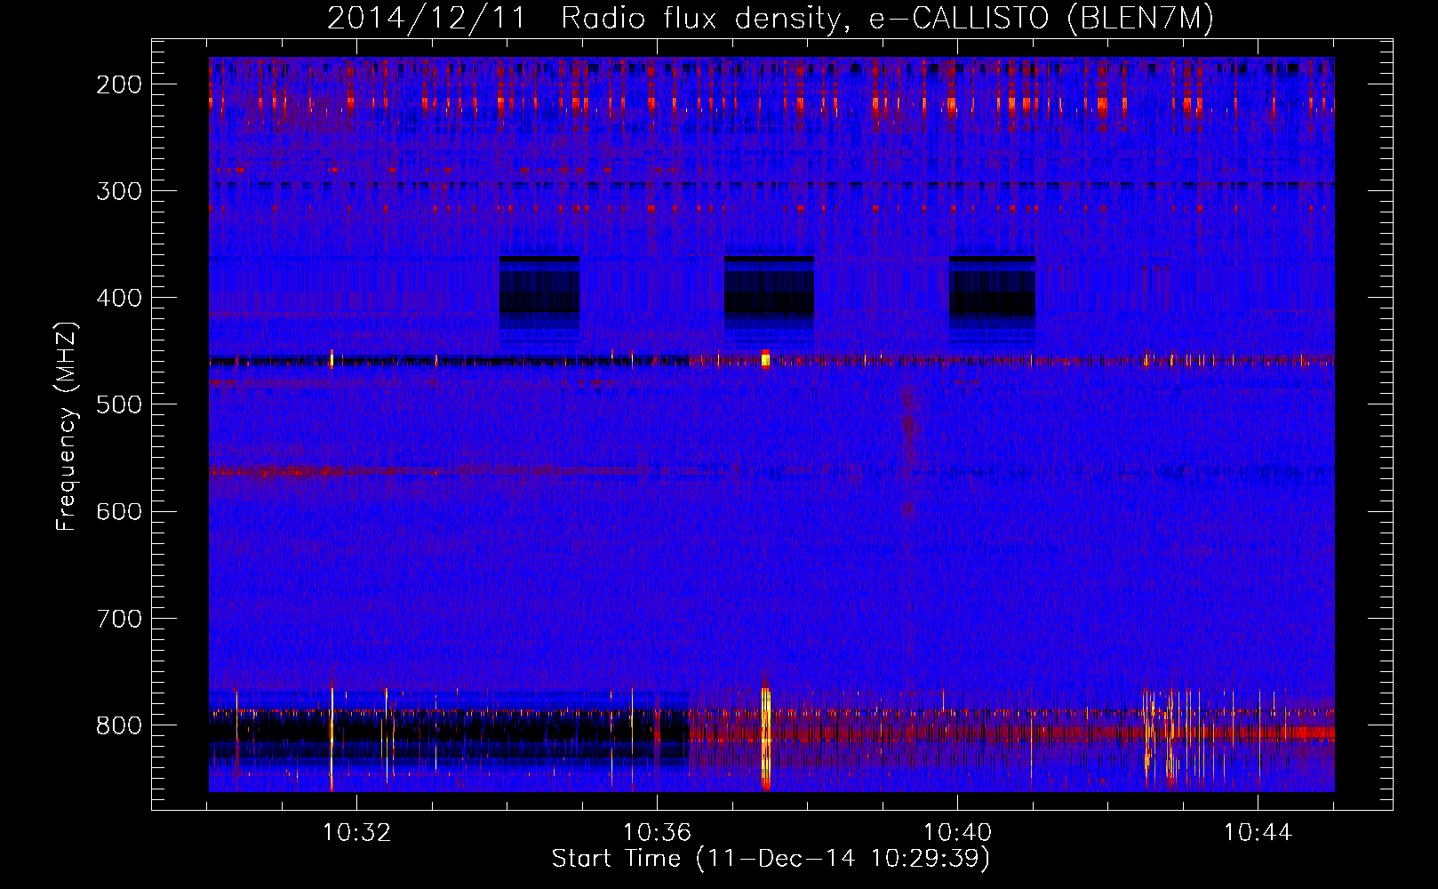Click the bright yellow burst near 800 MHz after 10:37
The image size is (1438, 889).
766,738
